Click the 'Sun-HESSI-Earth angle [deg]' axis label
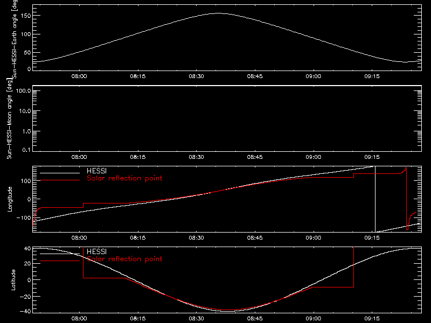Image resolution: width=431 pixels, height=323 pixels. (15, 39)
